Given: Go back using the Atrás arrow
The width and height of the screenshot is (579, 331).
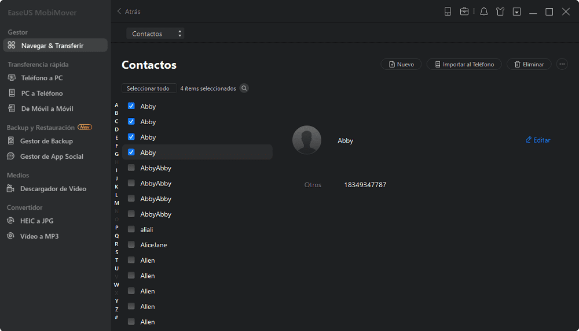Looking at the screenshot, I should pyautogui.click(x=129, y=12).
